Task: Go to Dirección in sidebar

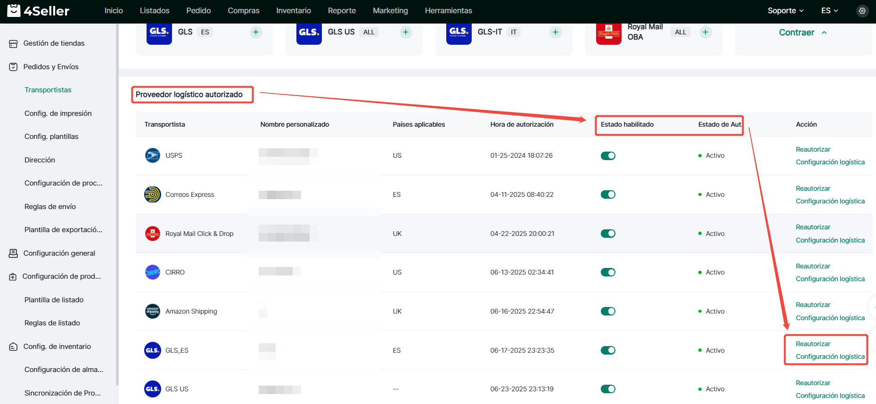Action: click(40, 160)
